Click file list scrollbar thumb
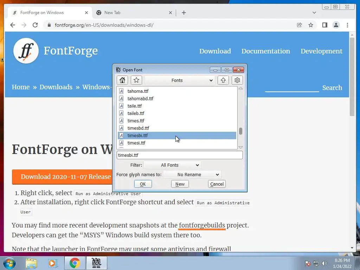Screen dimensions: 360x270 (x=240, y=131)
